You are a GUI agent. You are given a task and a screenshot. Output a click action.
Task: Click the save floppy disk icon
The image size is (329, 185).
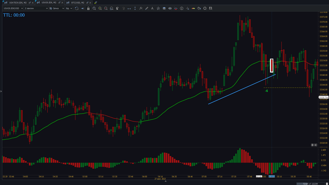pyautogui.click(x=211, y=8)
